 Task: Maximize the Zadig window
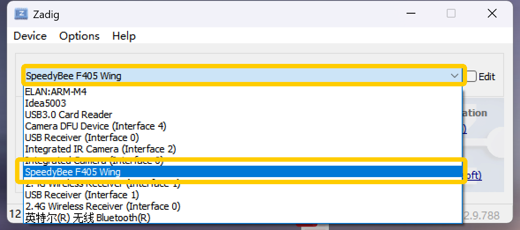tap(451, 13)
